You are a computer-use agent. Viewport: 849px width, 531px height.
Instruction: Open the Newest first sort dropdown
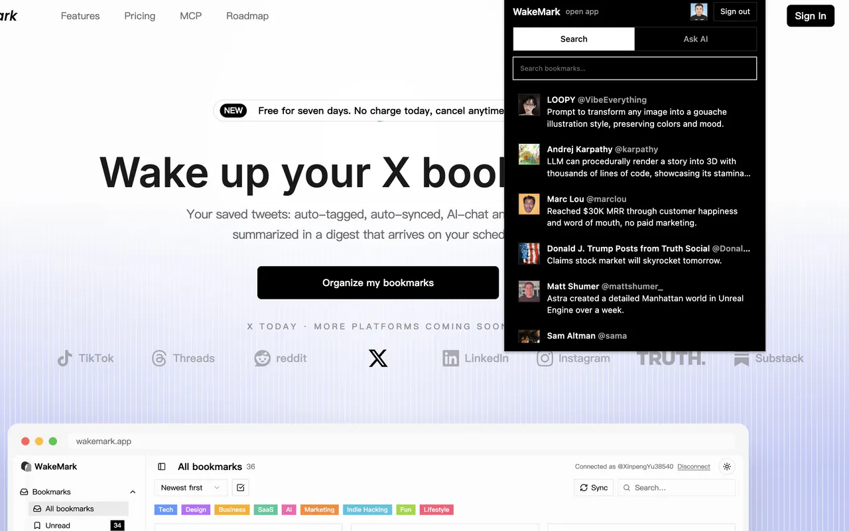click(191, 488)
